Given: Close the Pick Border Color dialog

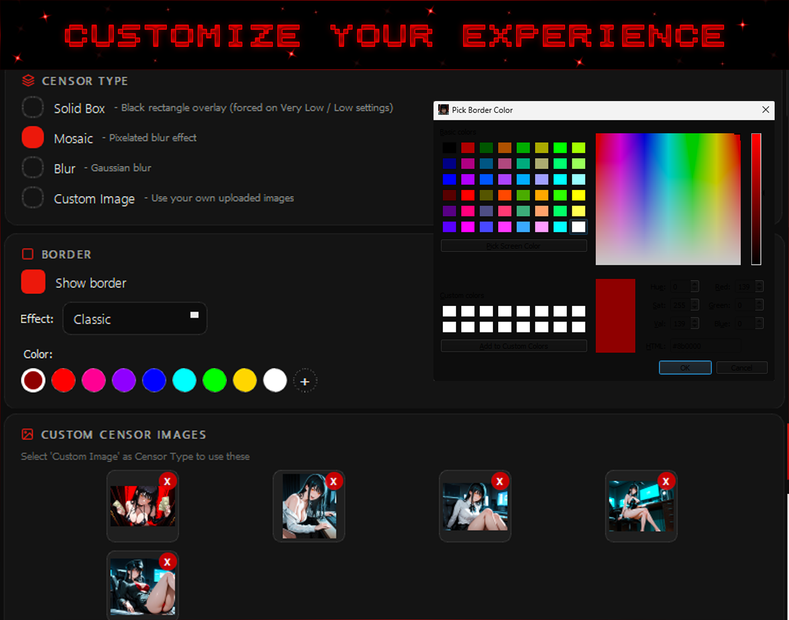Looking at the screenshot, I should tap(765, 110).
